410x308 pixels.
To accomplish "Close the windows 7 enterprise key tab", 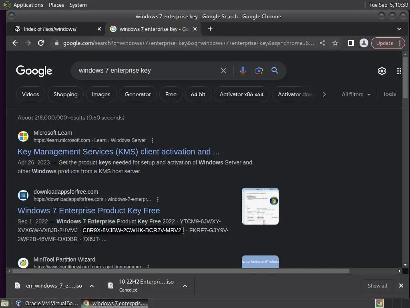I will [x=195, y=29].
